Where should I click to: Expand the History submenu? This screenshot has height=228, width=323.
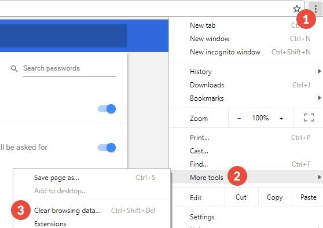pos(246,72)
